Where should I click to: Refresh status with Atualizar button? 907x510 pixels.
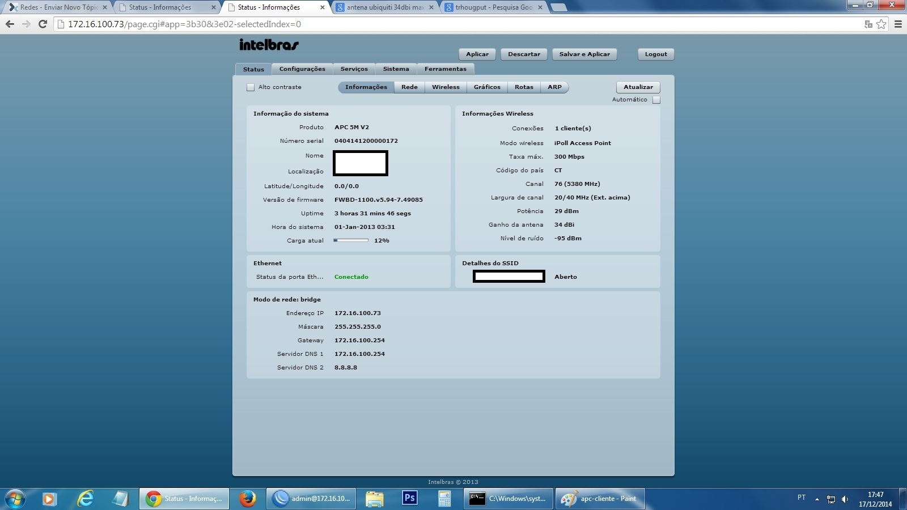point(638,87)
